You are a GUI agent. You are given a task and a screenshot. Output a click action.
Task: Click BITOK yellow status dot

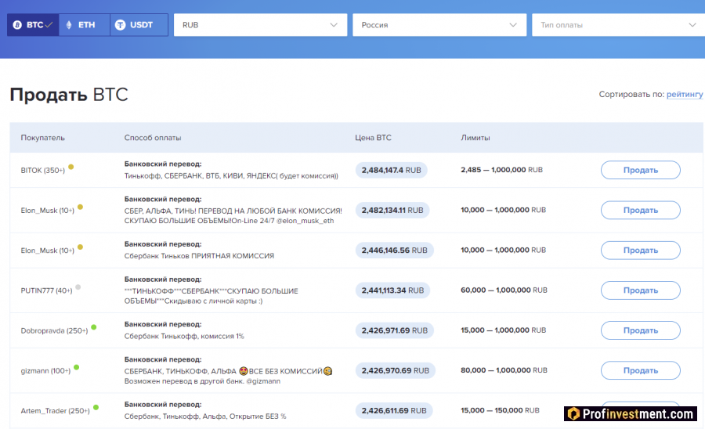(x=71, y=167)
